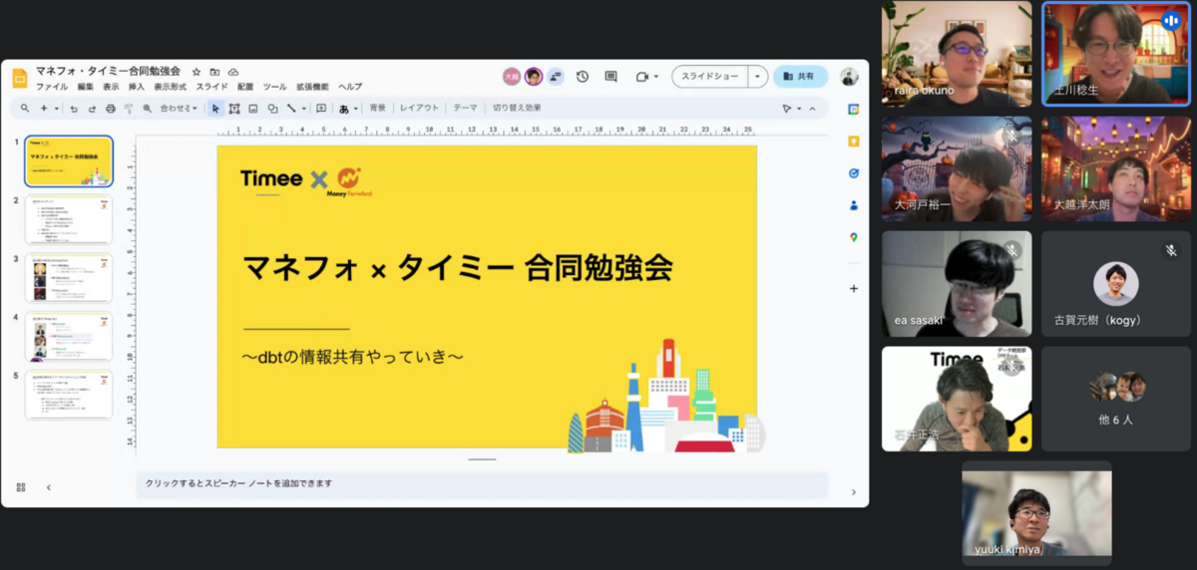Click the purple-ringed collaborator photo avatar

(x=534, y=77)
